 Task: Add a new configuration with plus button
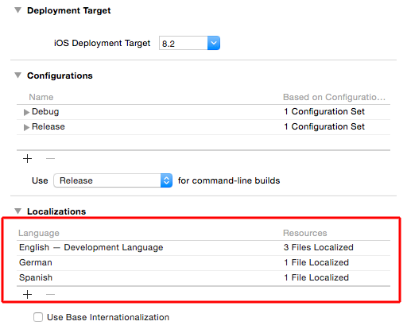[27, 159]
